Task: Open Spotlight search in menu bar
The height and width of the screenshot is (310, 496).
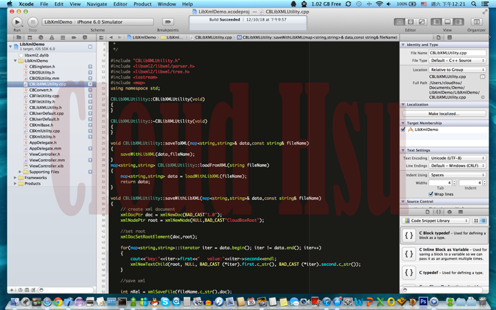Action: coord(473,4)
